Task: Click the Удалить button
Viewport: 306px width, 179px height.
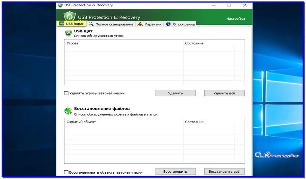Action: coord(175,93)
